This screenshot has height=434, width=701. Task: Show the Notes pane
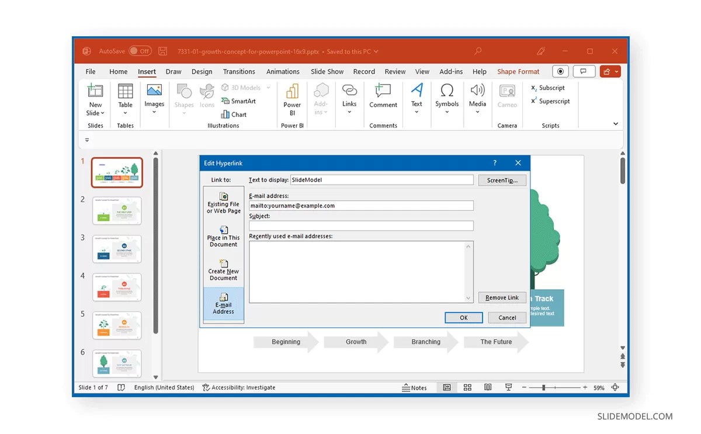pos(415,387)
